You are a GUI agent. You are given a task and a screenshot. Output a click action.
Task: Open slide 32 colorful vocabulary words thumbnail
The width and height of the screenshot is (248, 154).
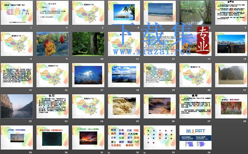pos(124,137)
